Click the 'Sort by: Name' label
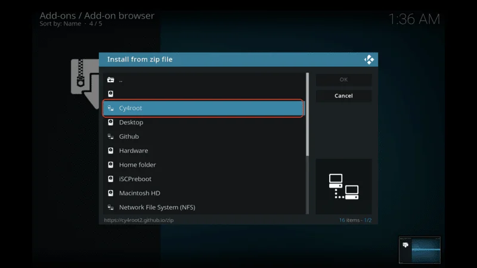477x268 pixels. [x=60, y=24]
